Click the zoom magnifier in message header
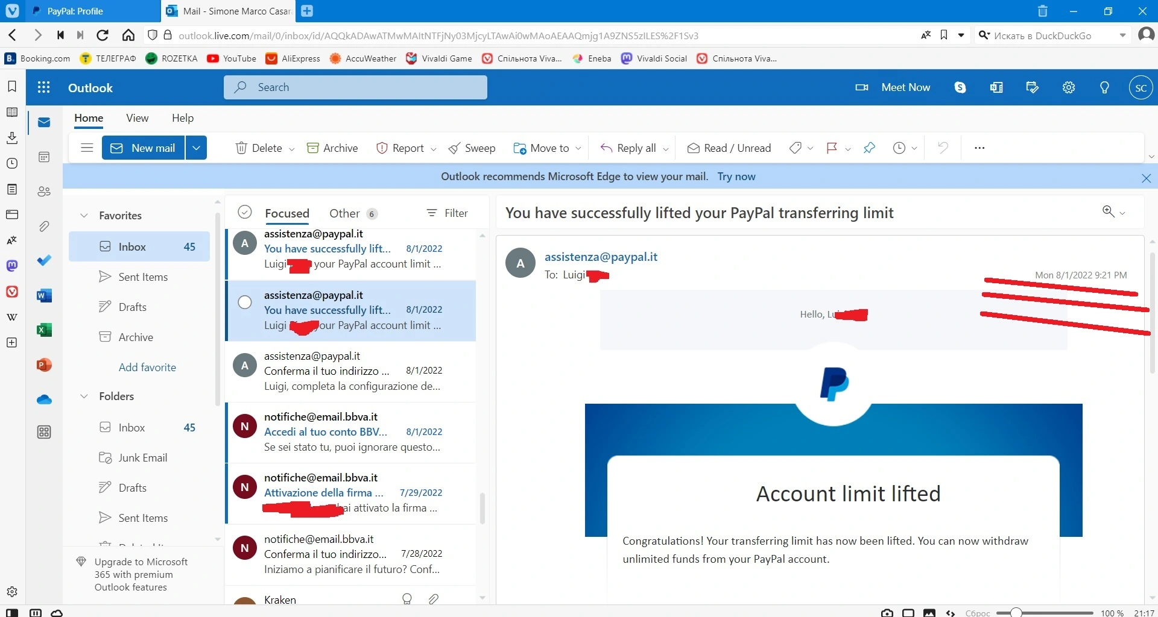The width and height of the screenshot is (1158, 617). pyautogui.click(x=1108, y=211)
